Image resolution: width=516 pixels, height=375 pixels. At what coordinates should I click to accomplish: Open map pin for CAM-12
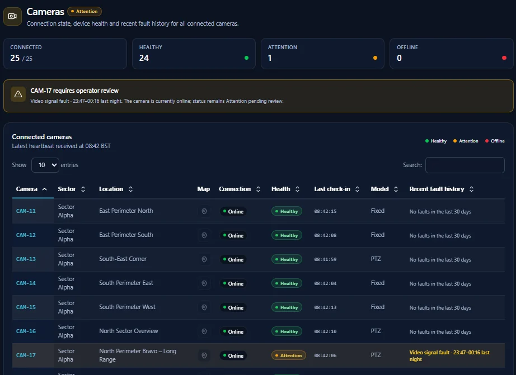point(204,235)
